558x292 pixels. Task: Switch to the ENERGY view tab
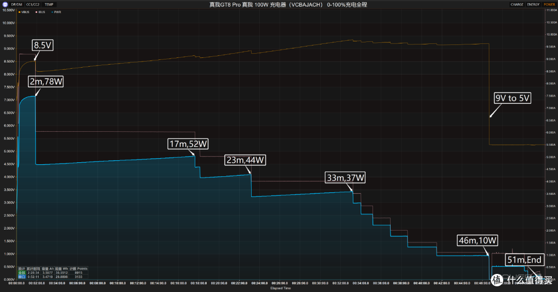pyautogui.click(x=533, y=5)
